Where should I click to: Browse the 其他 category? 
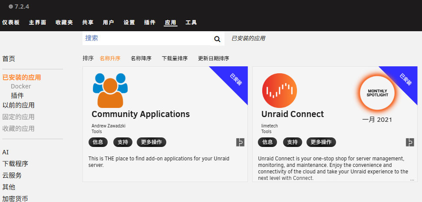[x=9, y=187]
